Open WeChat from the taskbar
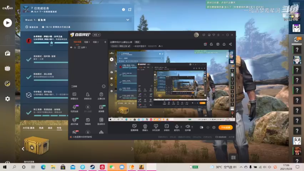 point(112,167)
